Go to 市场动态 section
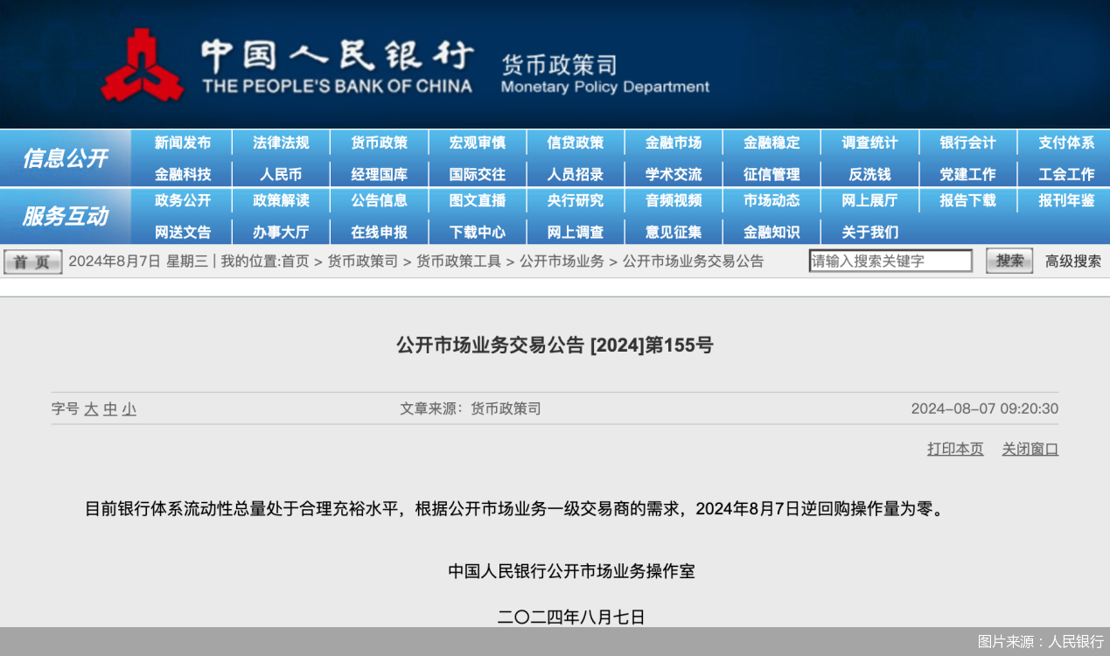 pos(771,200)
